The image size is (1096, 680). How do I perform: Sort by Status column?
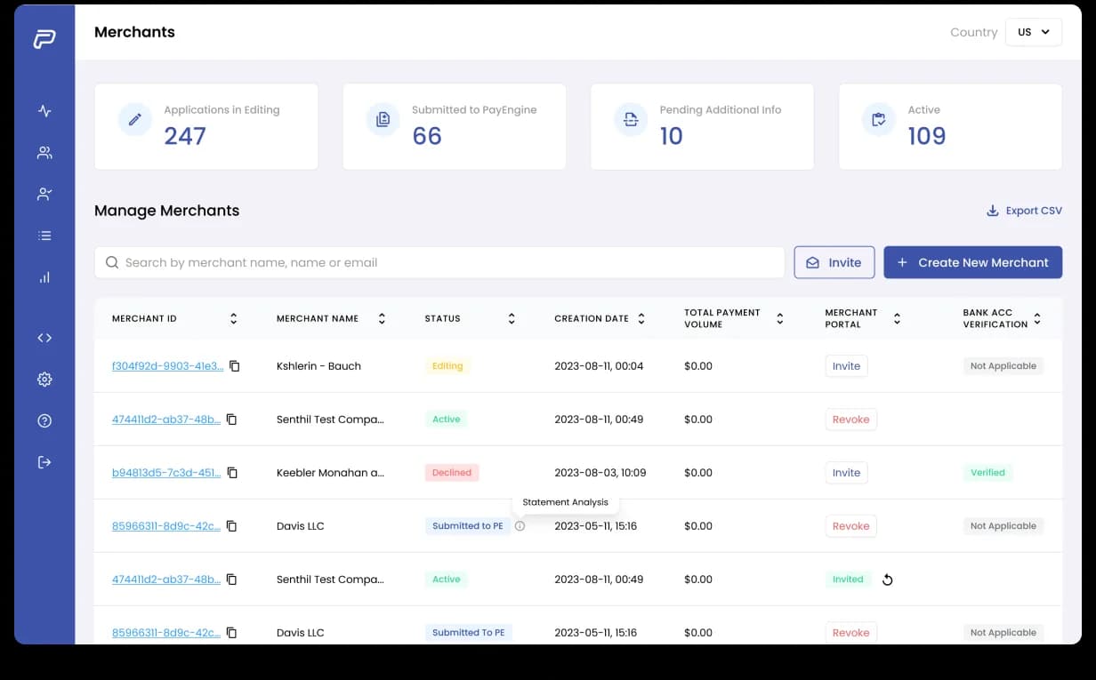[x=512, y=318]
